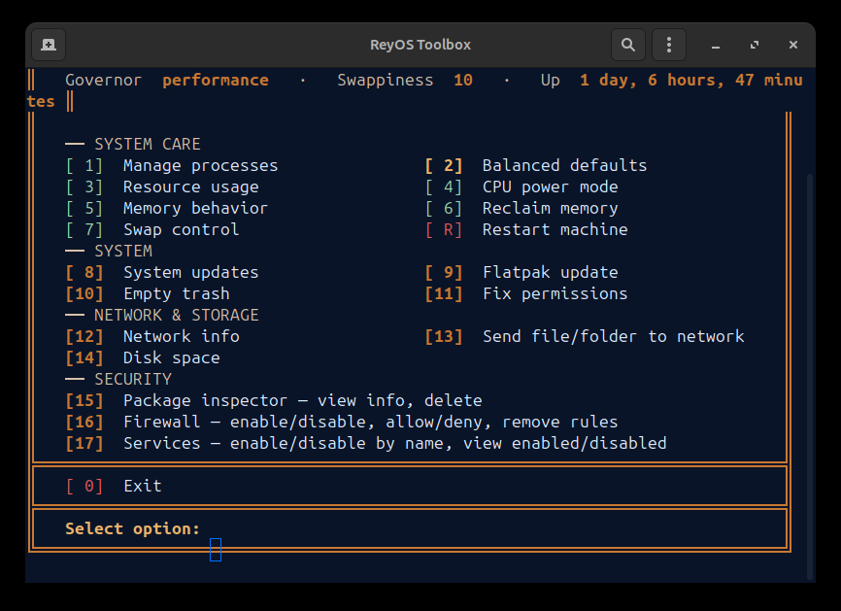The image size is (841, 611).
Task: Select the Memory behavior entry
Action: coord(167,208)
